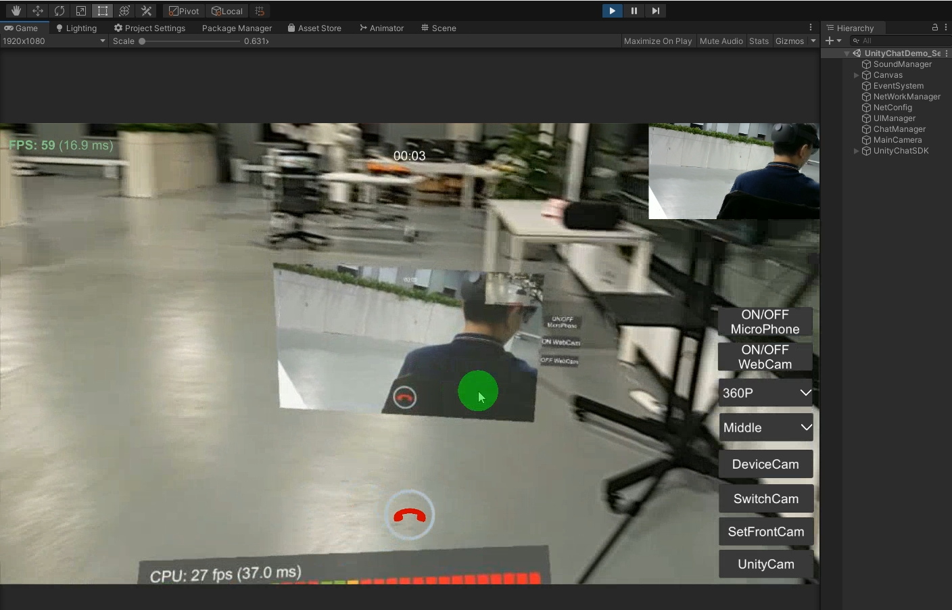Click the Step frame button

pyautogui.click(x=655, y=11)
